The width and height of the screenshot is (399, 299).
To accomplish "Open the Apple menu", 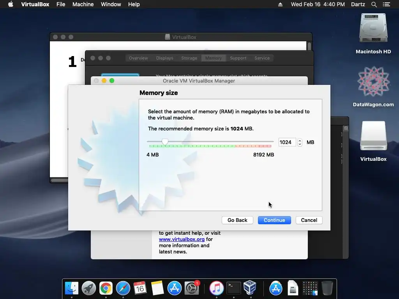I will coord(11,4).
